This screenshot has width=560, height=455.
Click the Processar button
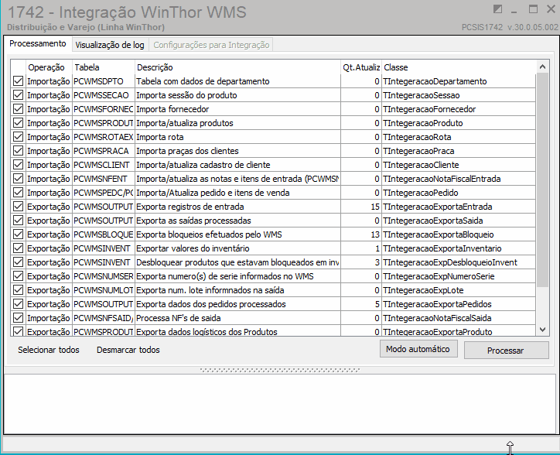[506, 351]
